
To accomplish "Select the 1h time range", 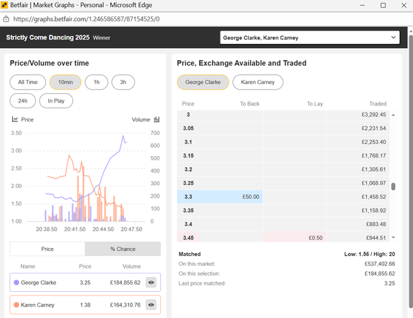I will [x=96, y=82].
